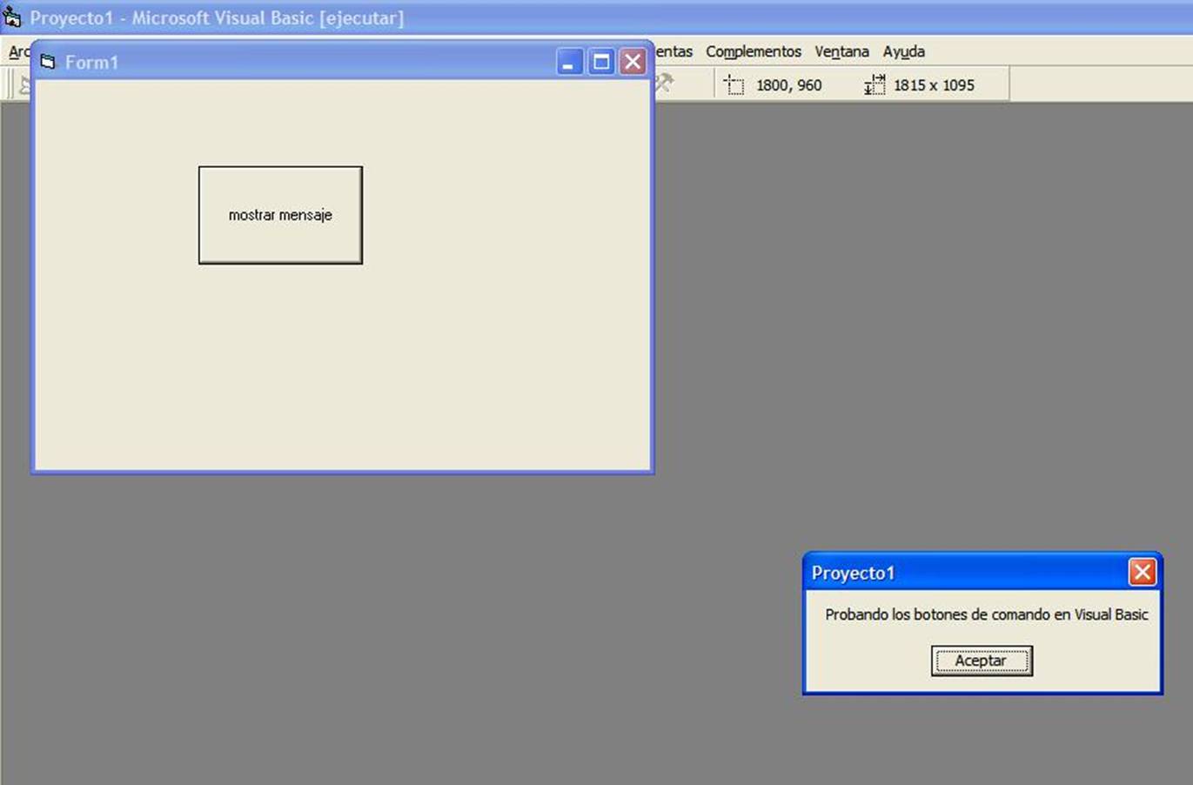Click the Visual Basic project icon in title bar
This screenshot has width=1193, height=785.
[x=12, y=17]
